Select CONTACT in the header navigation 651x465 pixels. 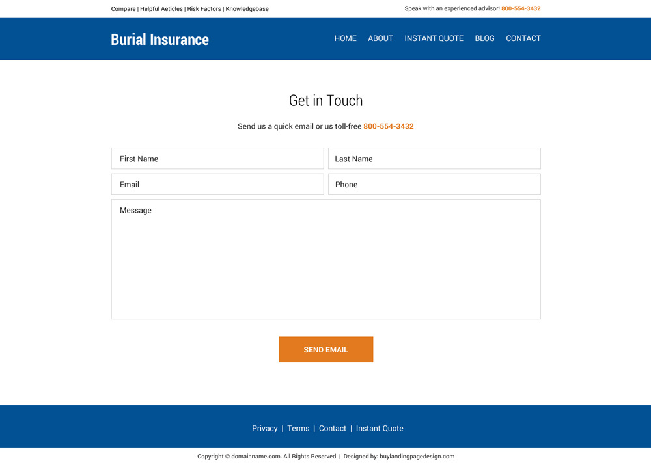[523, 38]
